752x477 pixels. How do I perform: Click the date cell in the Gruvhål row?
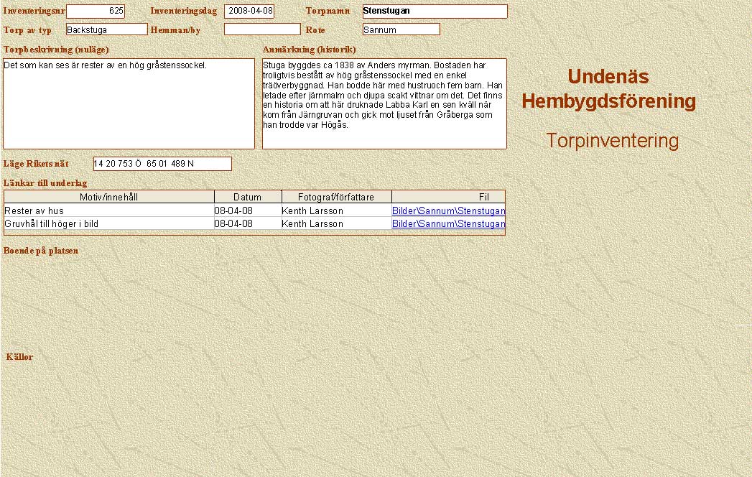246,224
